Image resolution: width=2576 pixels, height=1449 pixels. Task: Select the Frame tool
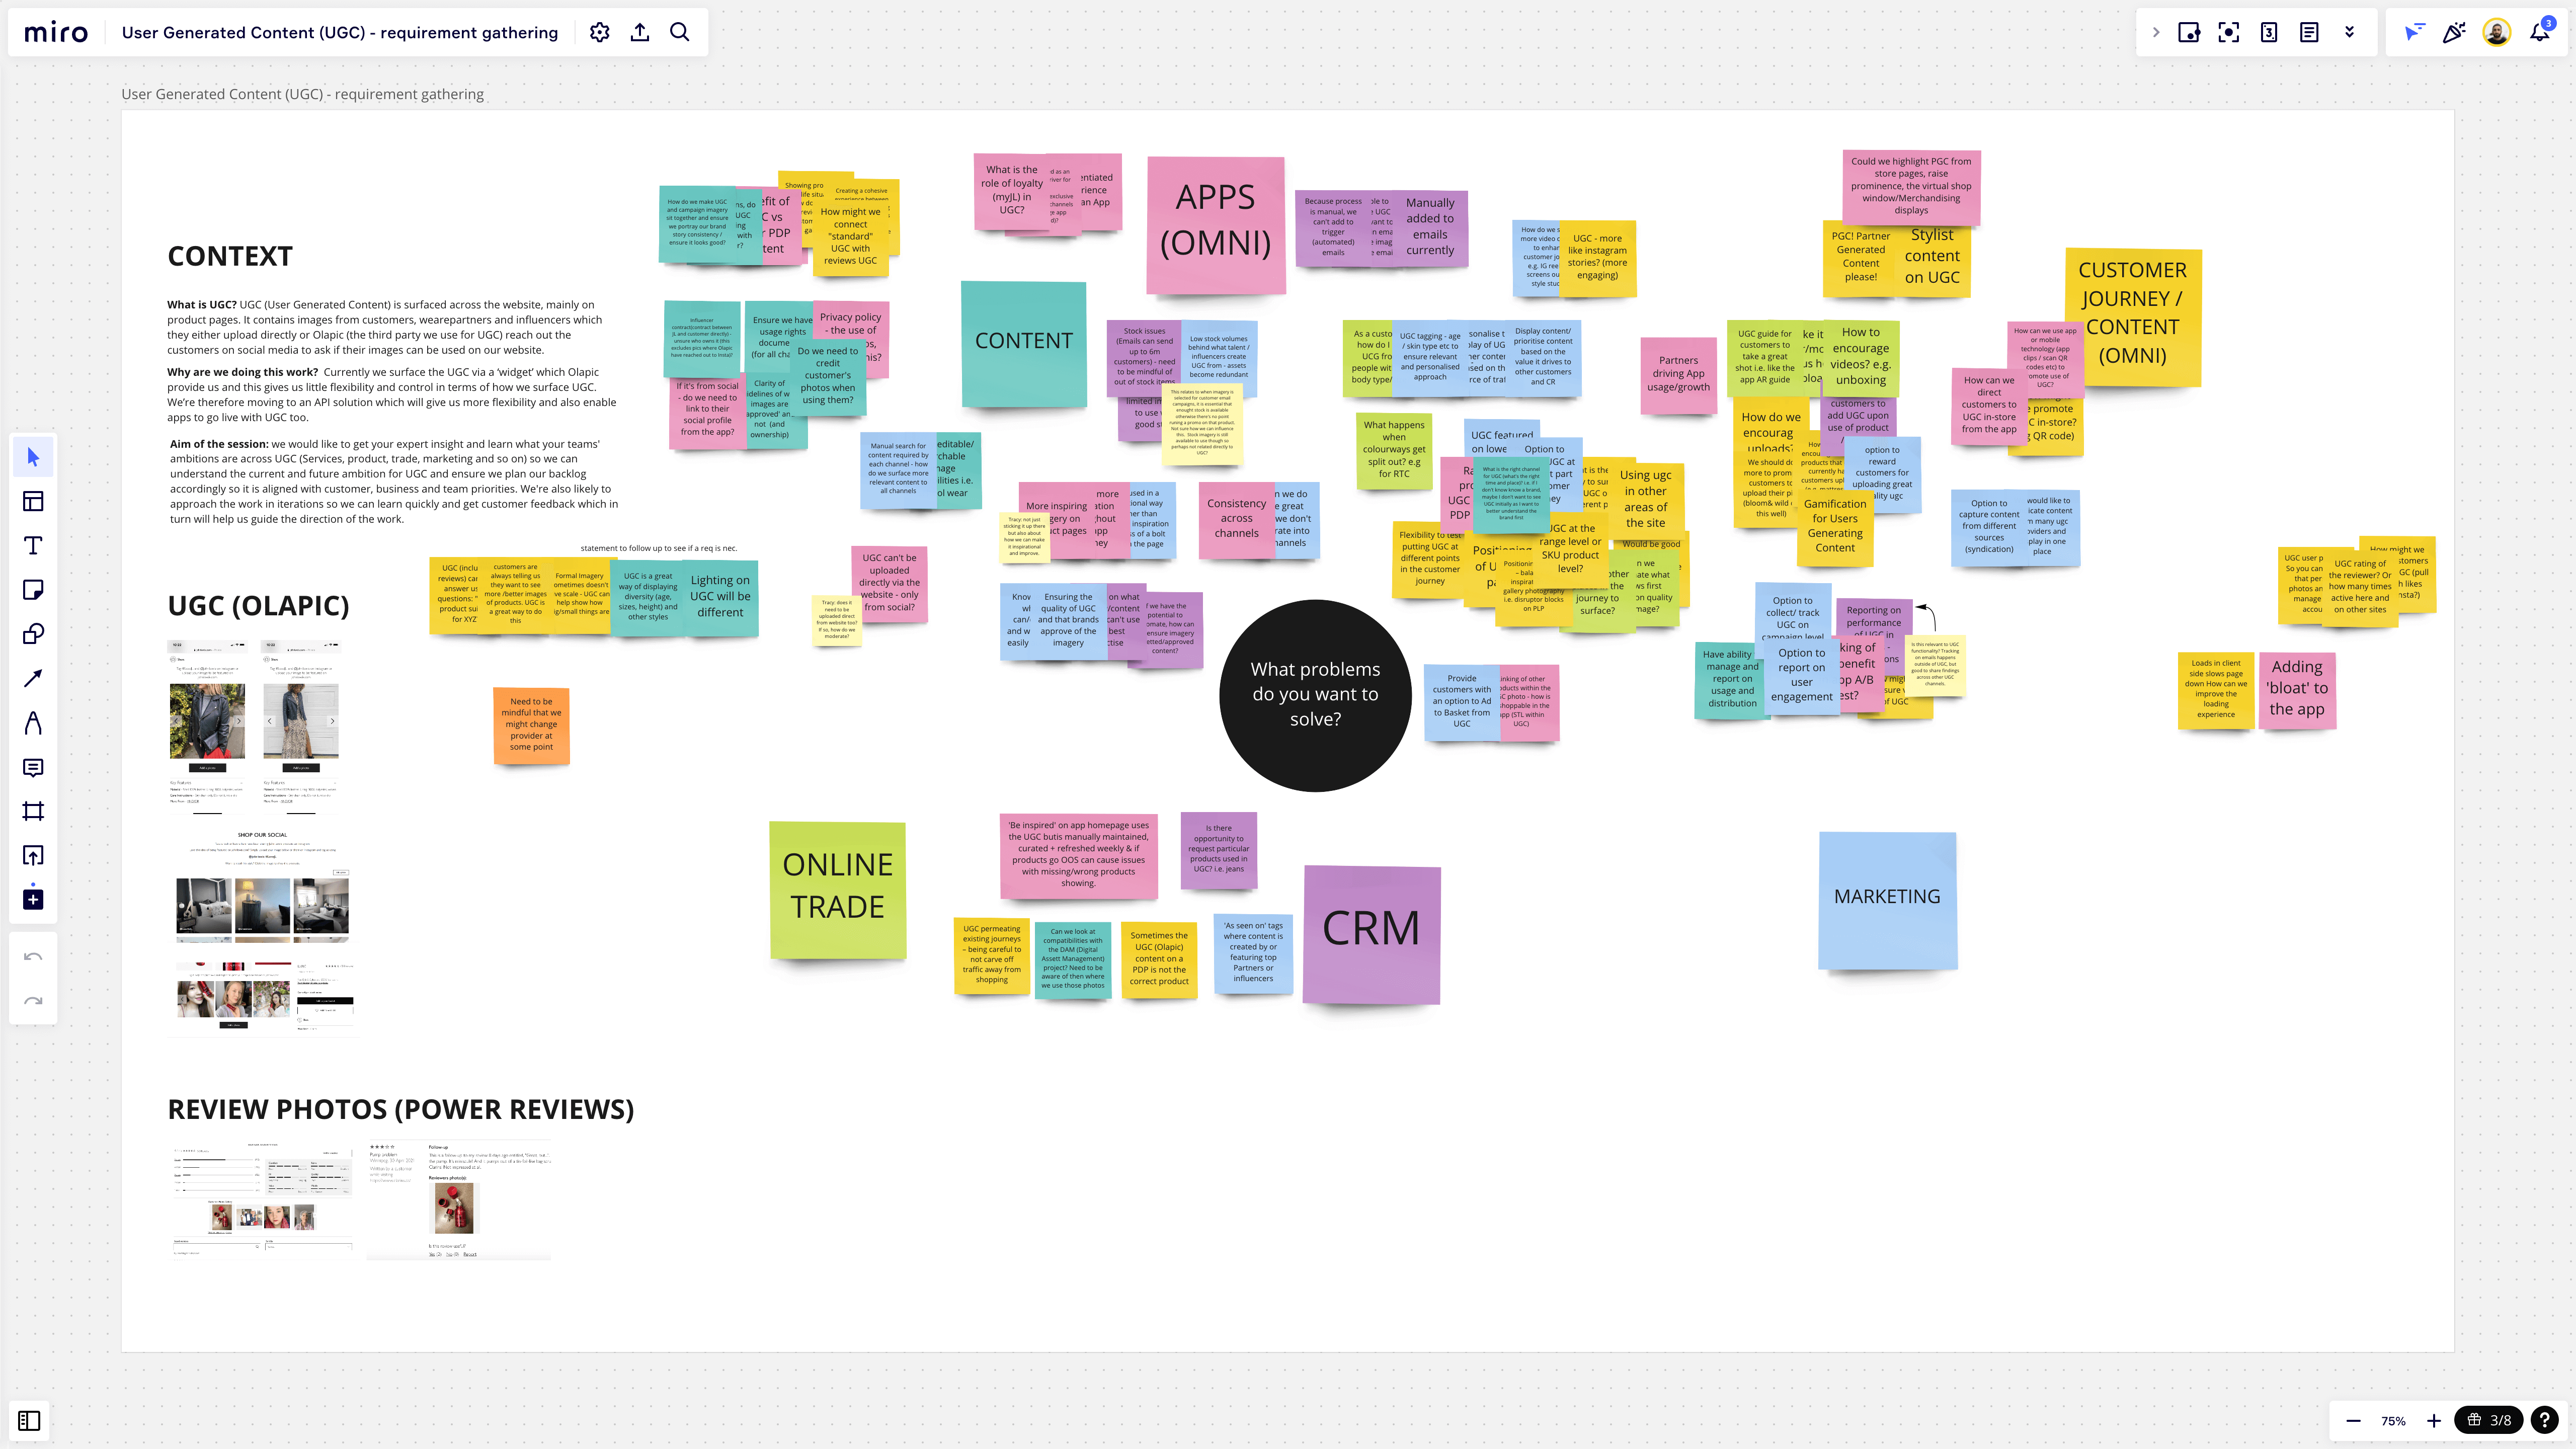(x=33, y=811)
